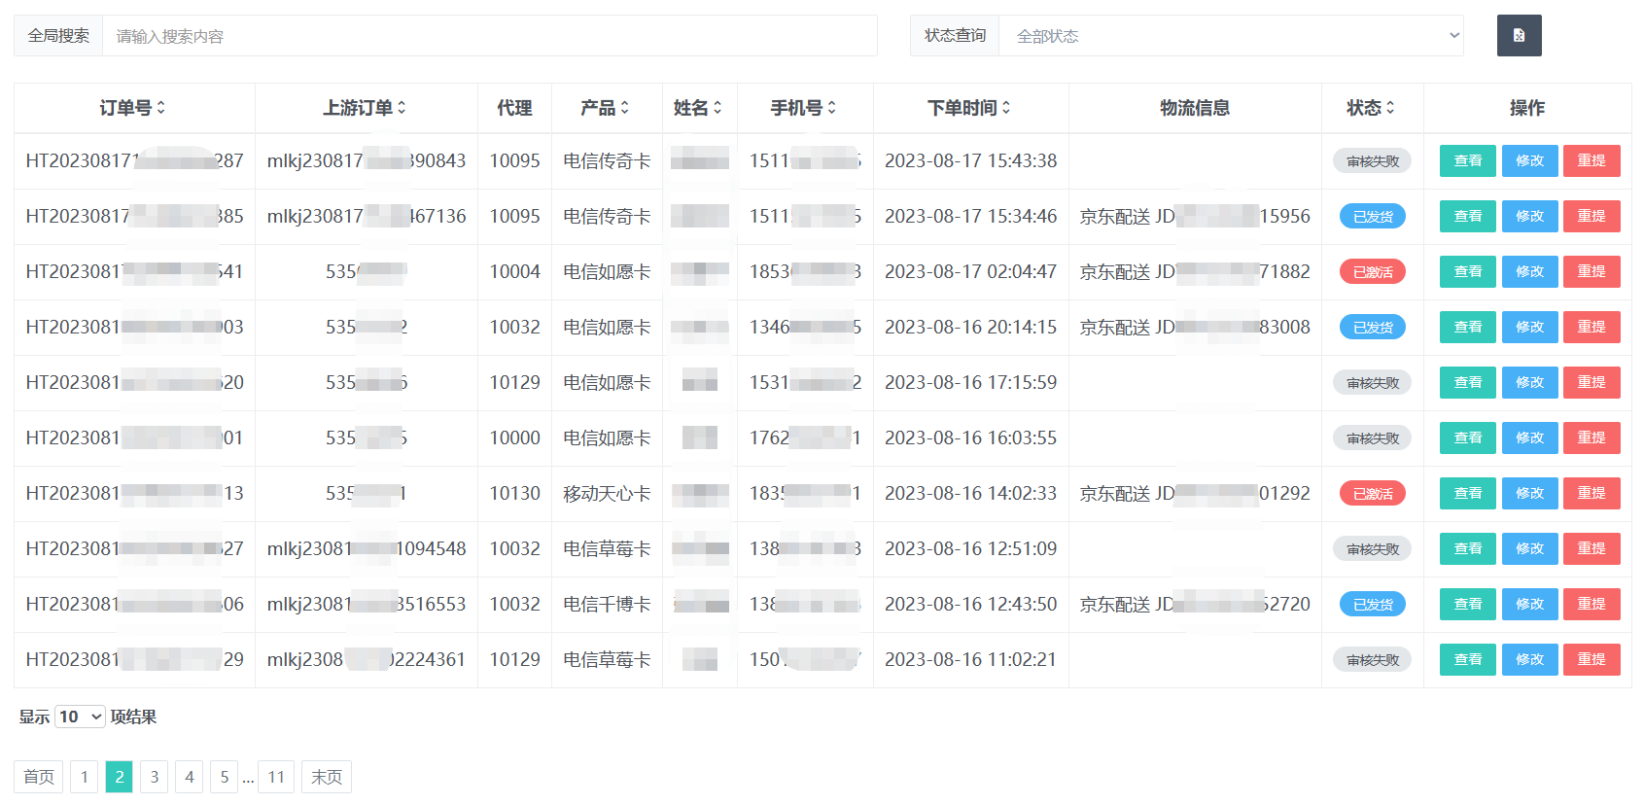Click 重提 for order at 12:43:50
Image resolution: width=1644 pixels, height=805 pixels.
(1592, 604)
